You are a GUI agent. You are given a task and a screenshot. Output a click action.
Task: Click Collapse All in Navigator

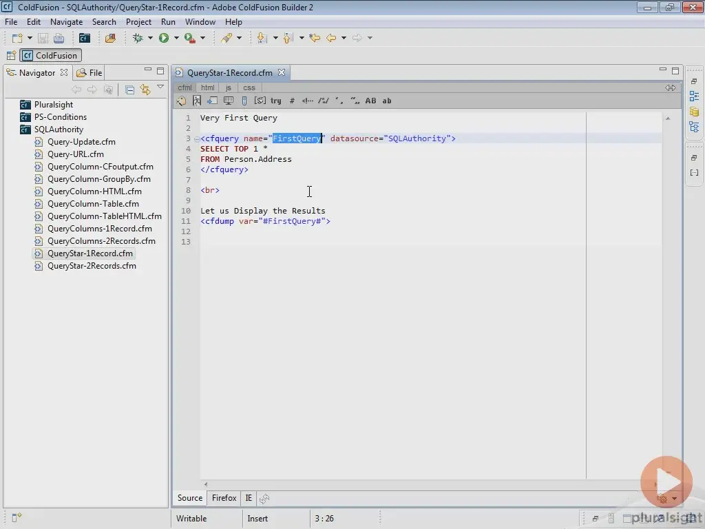[x=130, y=90]
